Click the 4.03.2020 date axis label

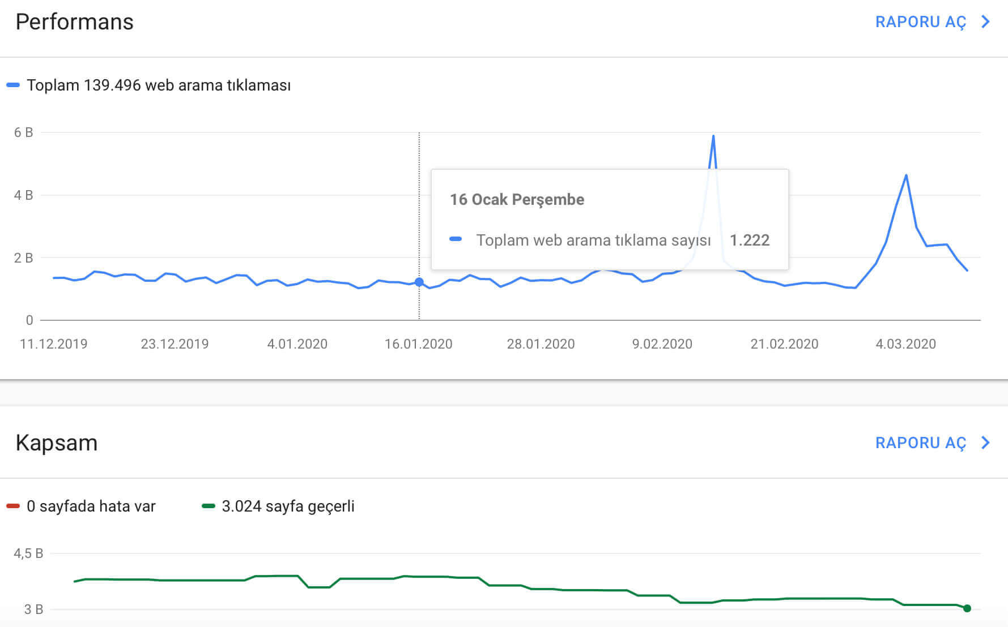click(906, 343)
